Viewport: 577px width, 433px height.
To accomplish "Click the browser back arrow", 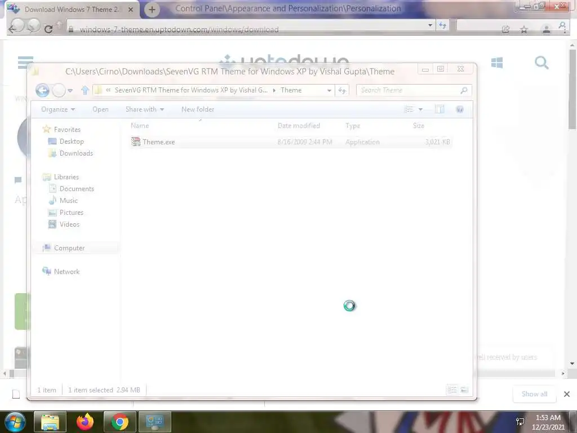I will click(x=13, y=29).
